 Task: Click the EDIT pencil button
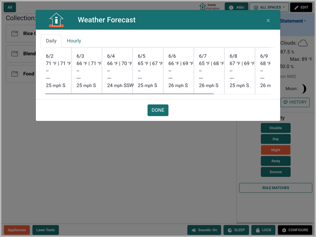coord(301,7)
